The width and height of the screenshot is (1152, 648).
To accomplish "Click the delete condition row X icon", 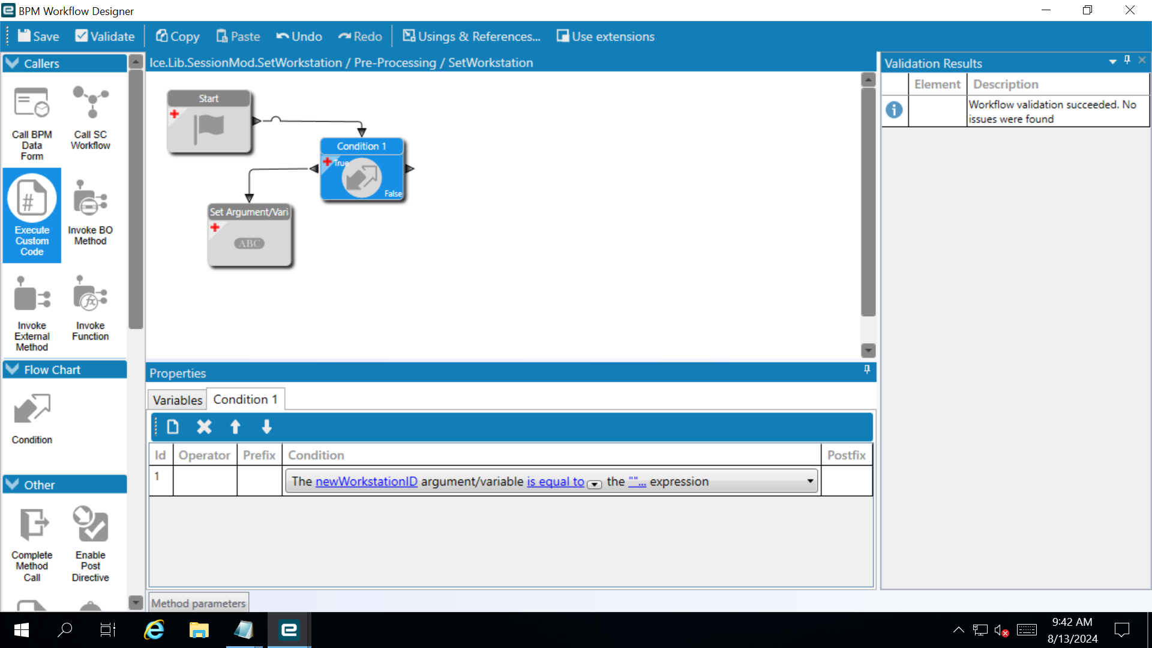I will [x=204, y=427].
